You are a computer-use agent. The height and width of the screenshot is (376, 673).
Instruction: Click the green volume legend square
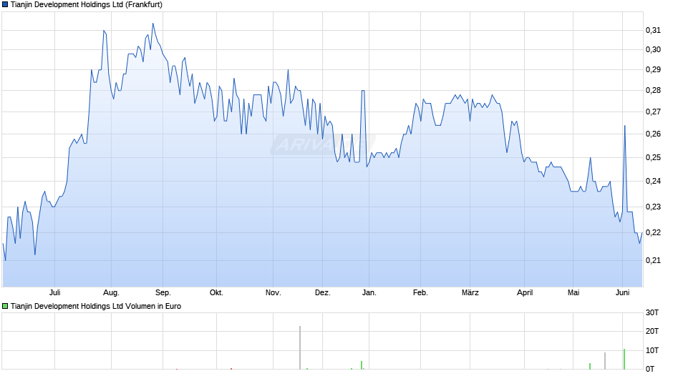point(5,306)
